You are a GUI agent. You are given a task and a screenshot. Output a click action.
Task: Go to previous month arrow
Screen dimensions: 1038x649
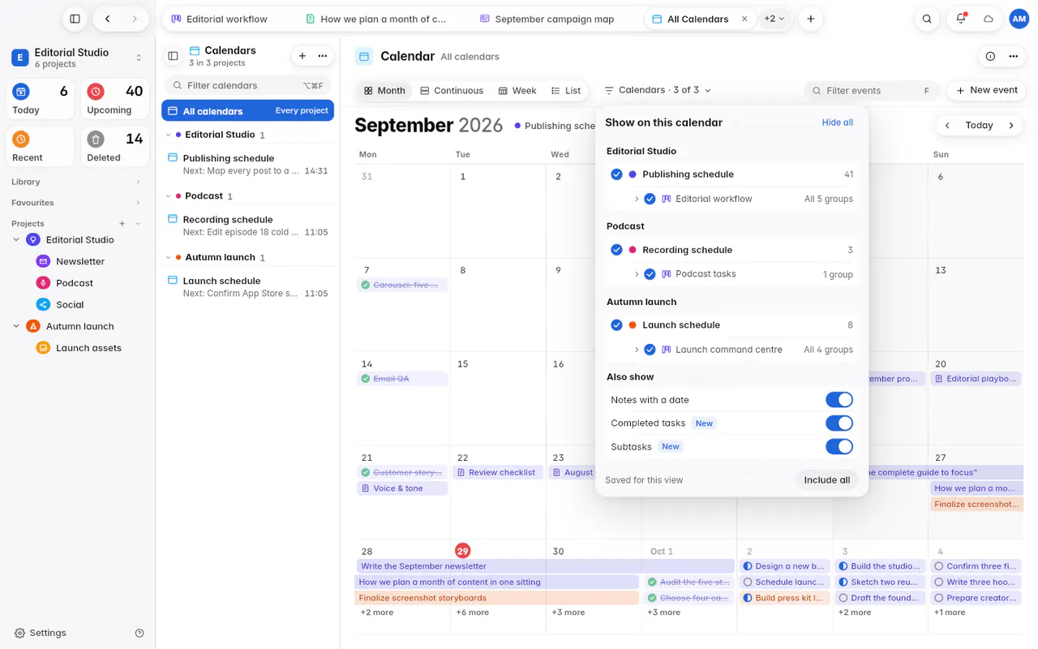[946, 125]
